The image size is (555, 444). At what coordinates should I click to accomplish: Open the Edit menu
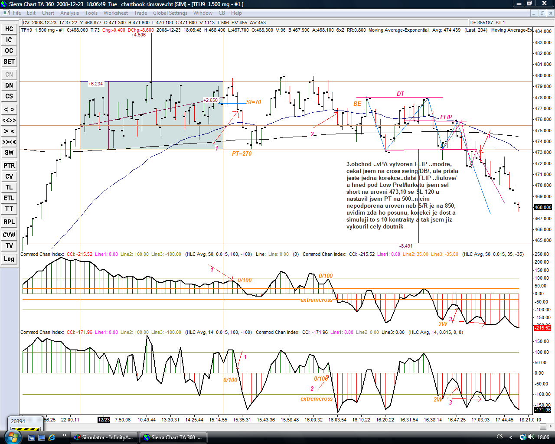click(x=31, y=13)
